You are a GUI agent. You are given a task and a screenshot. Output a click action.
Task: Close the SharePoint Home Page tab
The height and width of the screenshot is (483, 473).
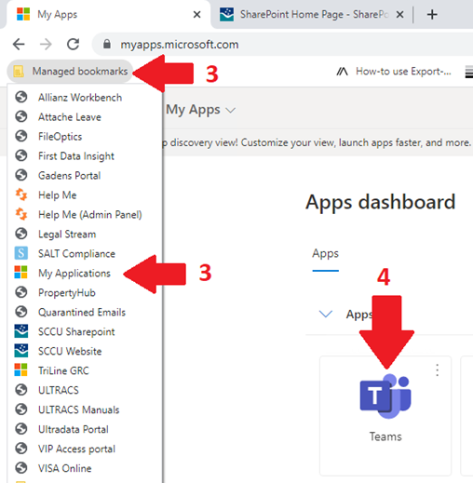pos(400,14)
